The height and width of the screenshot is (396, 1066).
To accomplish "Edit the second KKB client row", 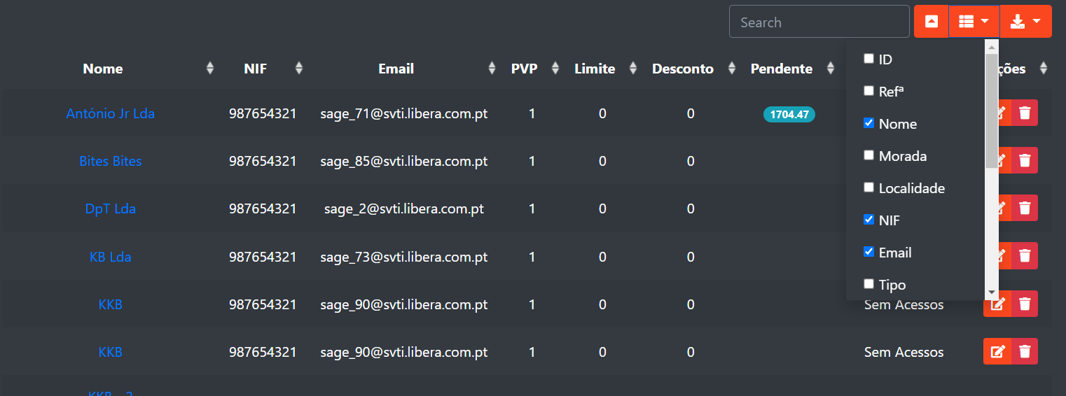I will [x=997, y=352].
